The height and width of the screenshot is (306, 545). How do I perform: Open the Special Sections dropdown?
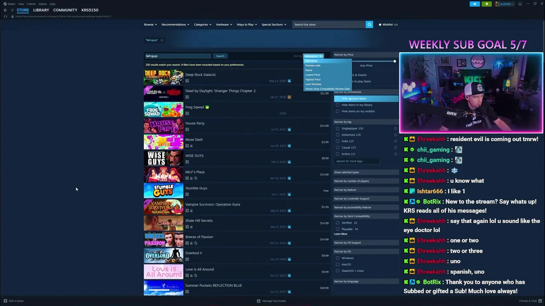point(274,25)
